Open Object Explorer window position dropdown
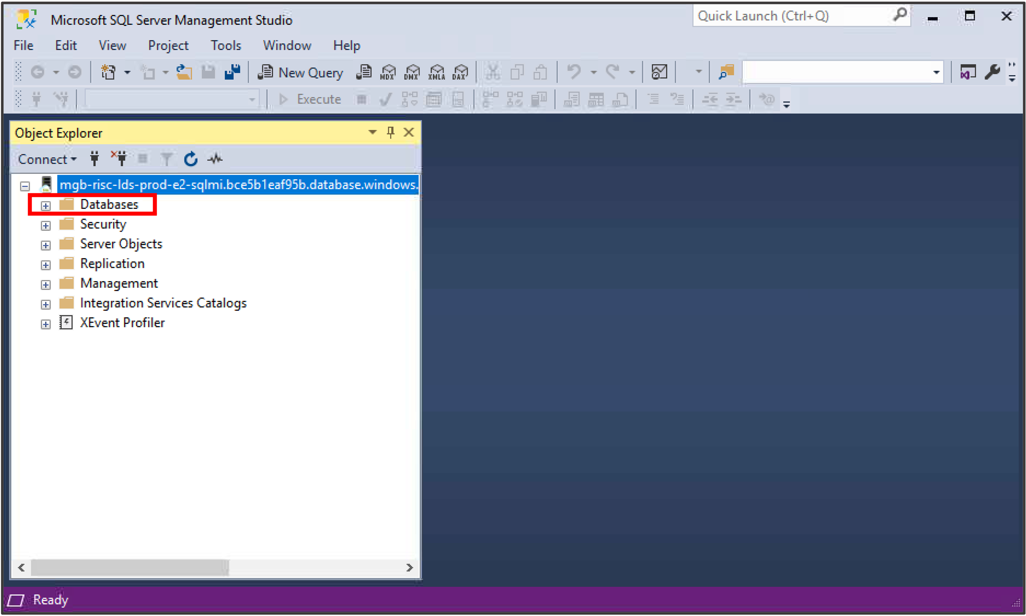 click(372, 132)
